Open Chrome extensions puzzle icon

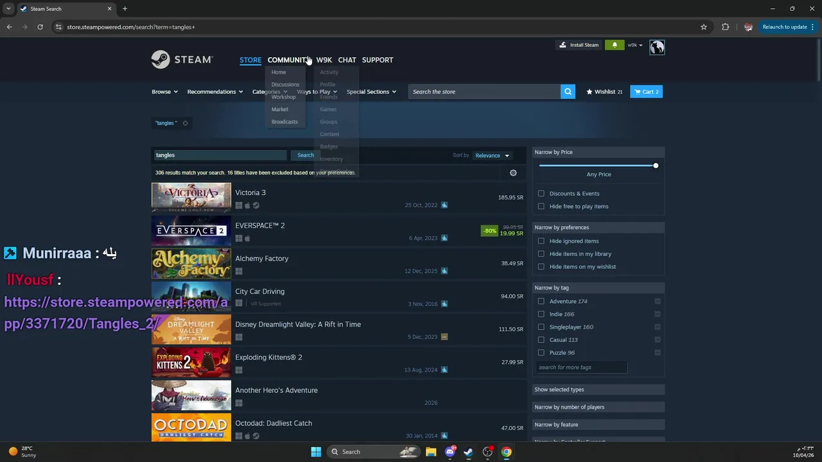[726, 27]
